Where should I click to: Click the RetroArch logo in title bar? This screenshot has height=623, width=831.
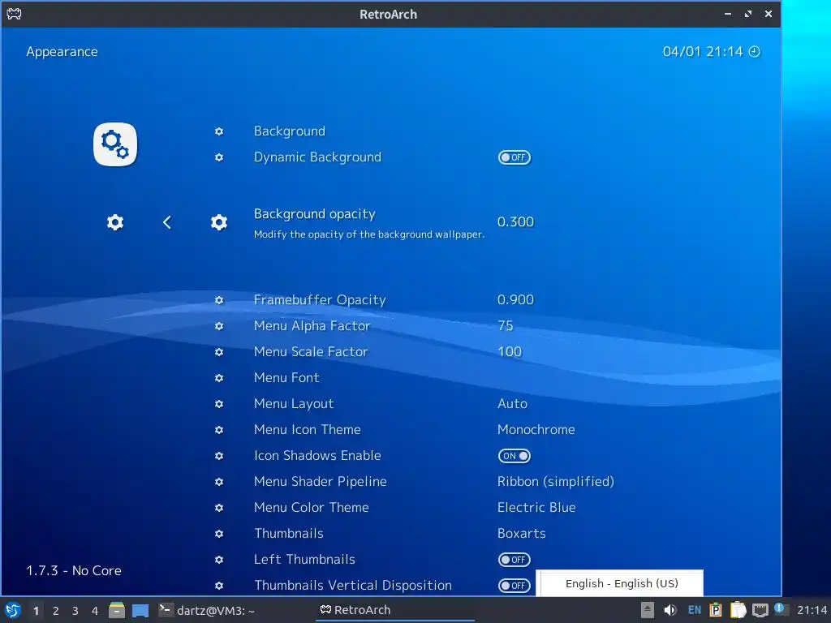click(14, 14)
